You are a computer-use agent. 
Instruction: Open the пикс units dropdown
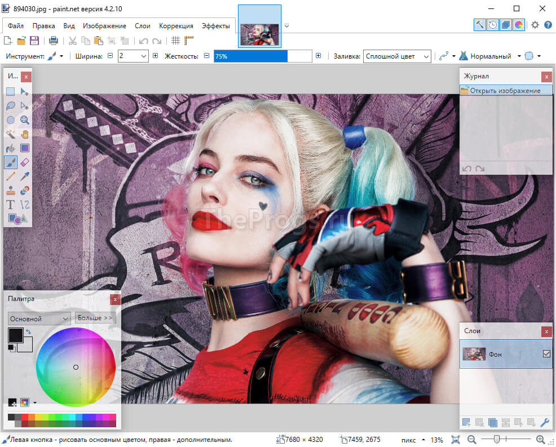(x=413, y=440)
